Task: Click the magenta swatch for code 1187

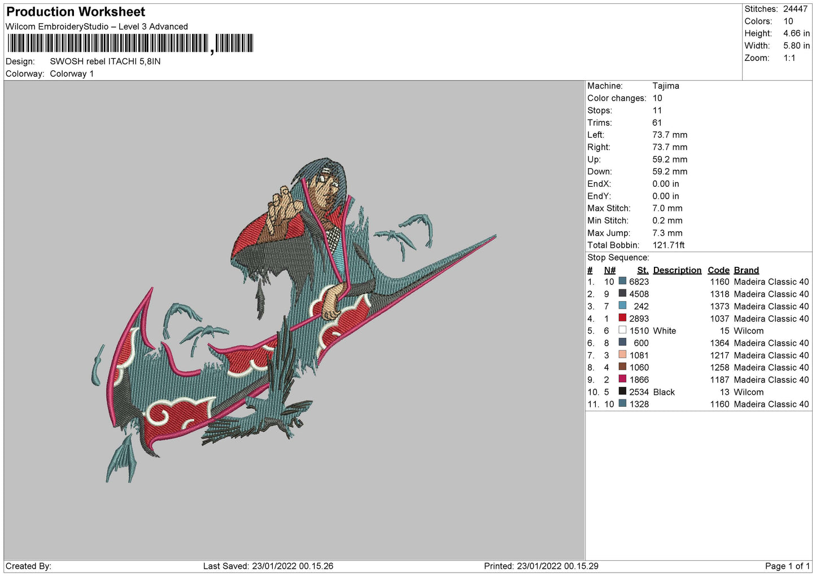Action: (622, 380)
